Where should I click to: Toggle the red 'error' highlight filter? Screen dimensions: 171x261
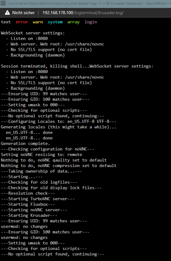[22, 22]
